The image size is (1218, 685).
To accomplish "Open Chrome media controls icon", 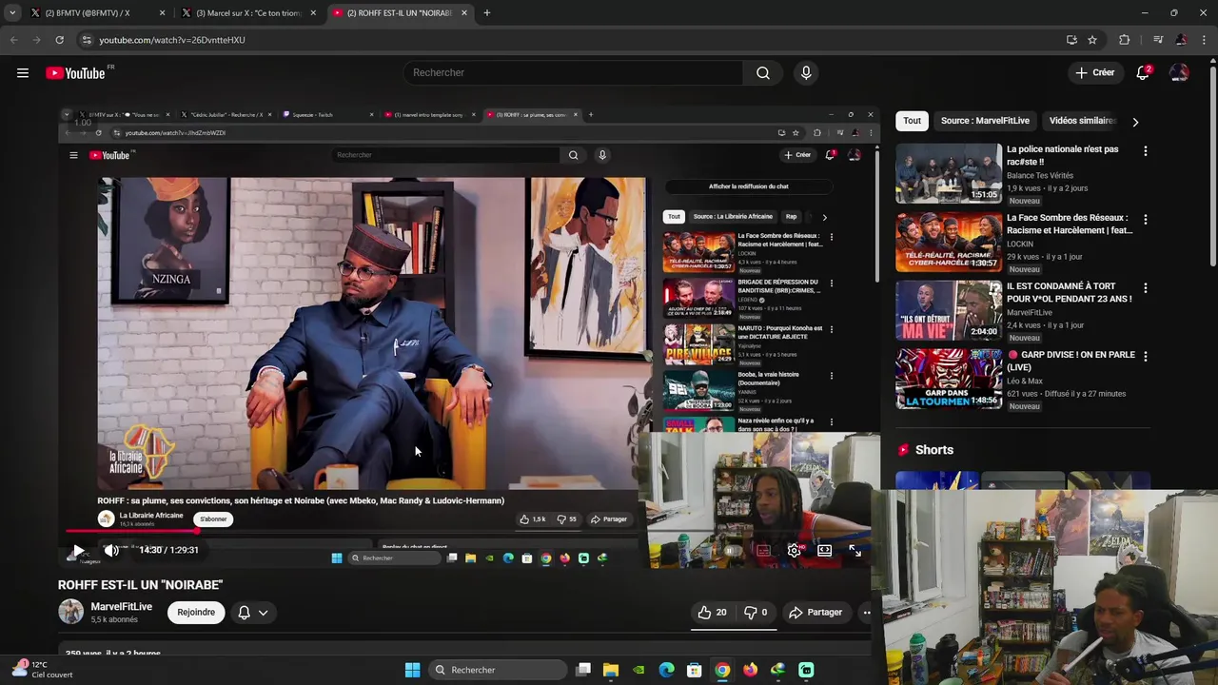I will pos(1157,40).
